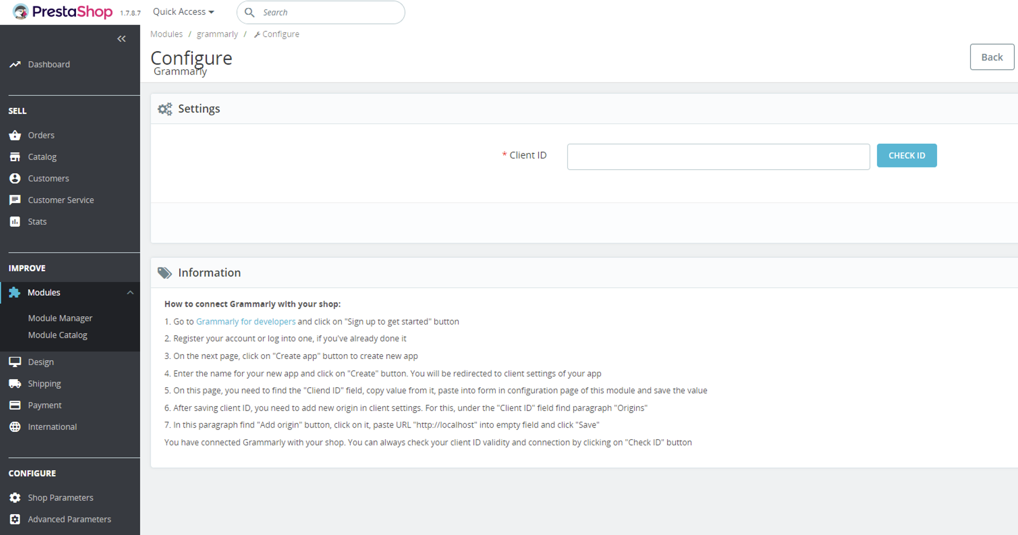Click the International globe icon
1018x535 pixels.
15,427
